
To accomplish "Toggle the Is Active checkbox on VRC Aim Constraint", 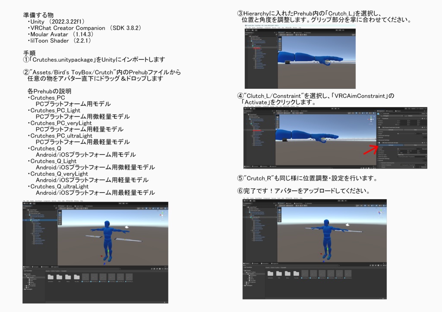I will click(398, 147).
